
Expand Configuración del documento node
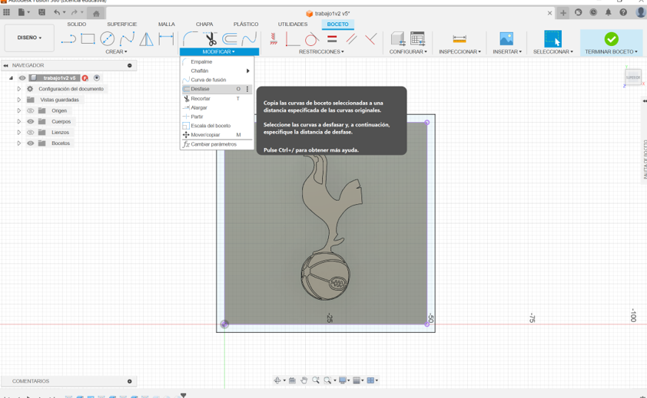click(18, 89)
